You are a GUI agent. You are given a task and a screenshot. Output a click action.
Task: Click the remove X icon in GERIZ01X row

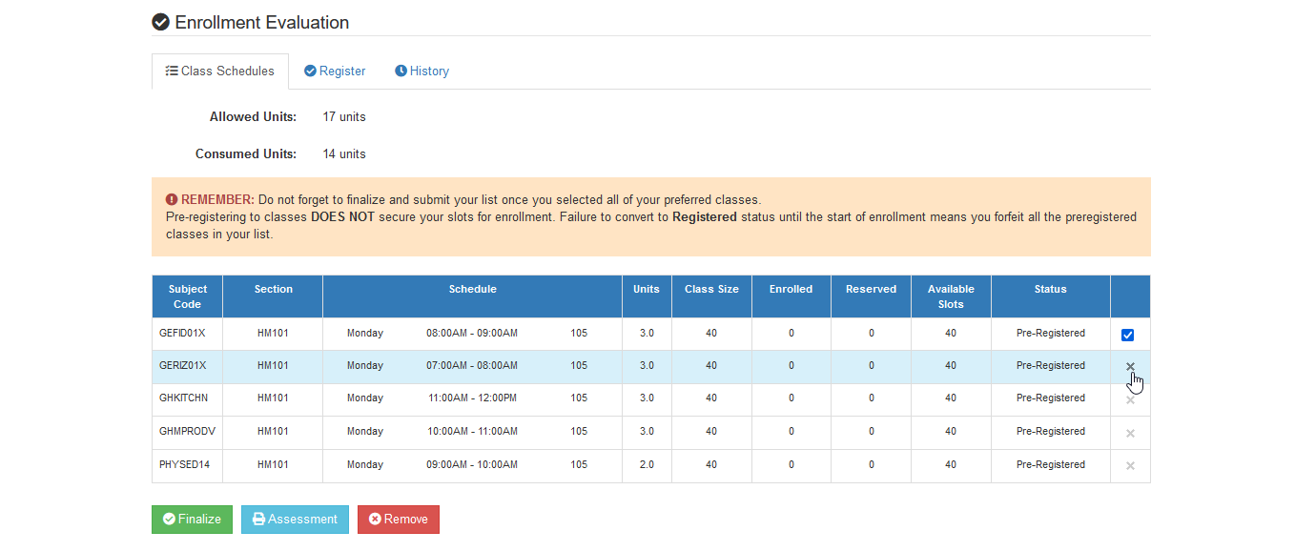tap(1130, 367)
